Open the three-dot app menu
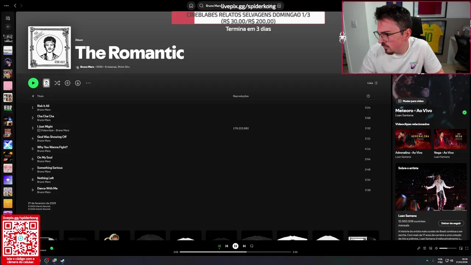The height and width of the screenshot is (265, 471). [x=6, y=6]
